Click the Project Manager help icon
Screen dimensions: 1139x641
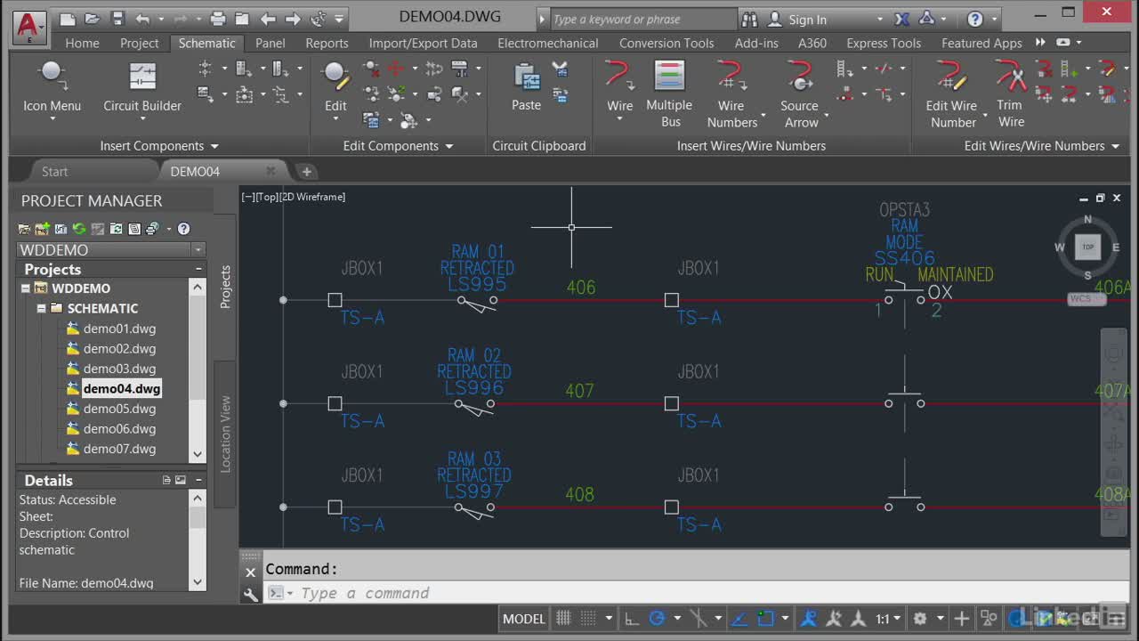click(x=183, y=229)
